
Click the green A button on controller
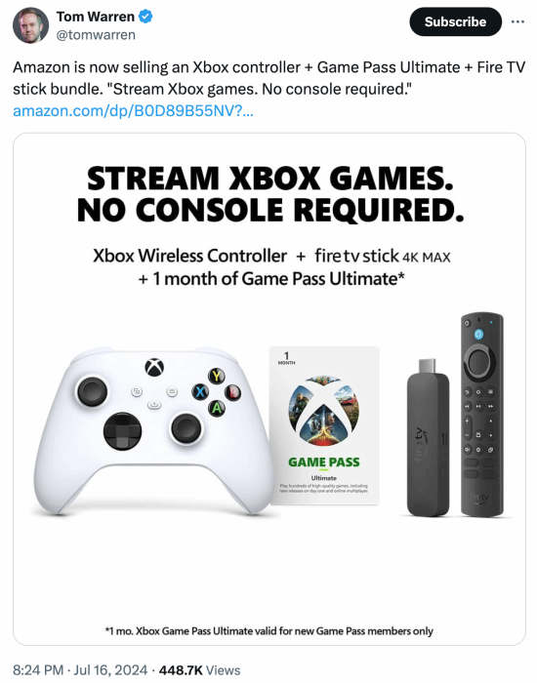pyautogui.click(x=217, y=408)
